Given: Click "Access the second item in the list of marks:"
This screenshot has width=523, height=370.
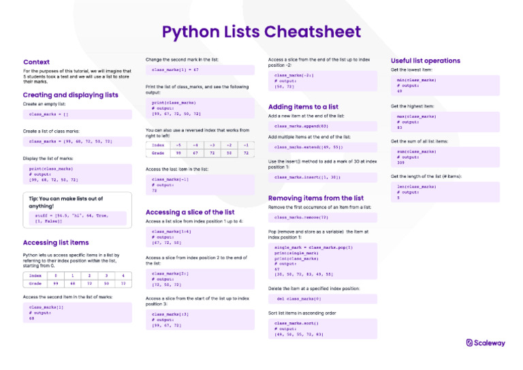Looking at the screenshot, I should (x=67, y=297).
